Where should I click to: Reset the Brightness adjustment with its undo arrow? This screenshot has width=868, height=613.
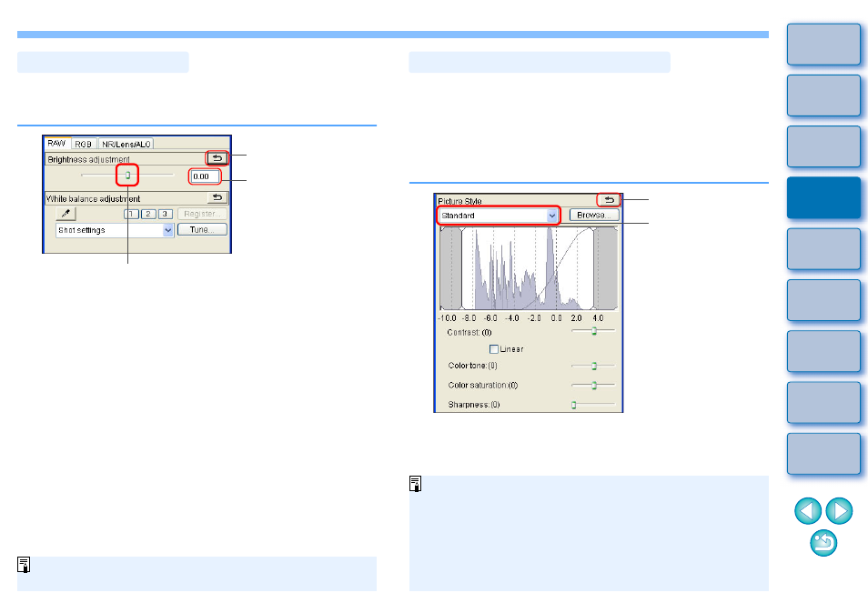coord(217,158)
